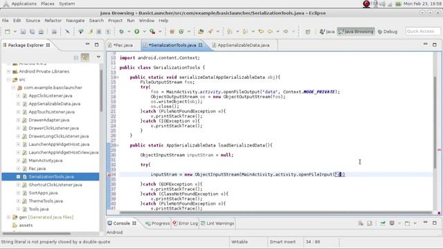Open the Applications system menu
The width and height of the screenshot is (443, 249).
[x=24, y=3]
